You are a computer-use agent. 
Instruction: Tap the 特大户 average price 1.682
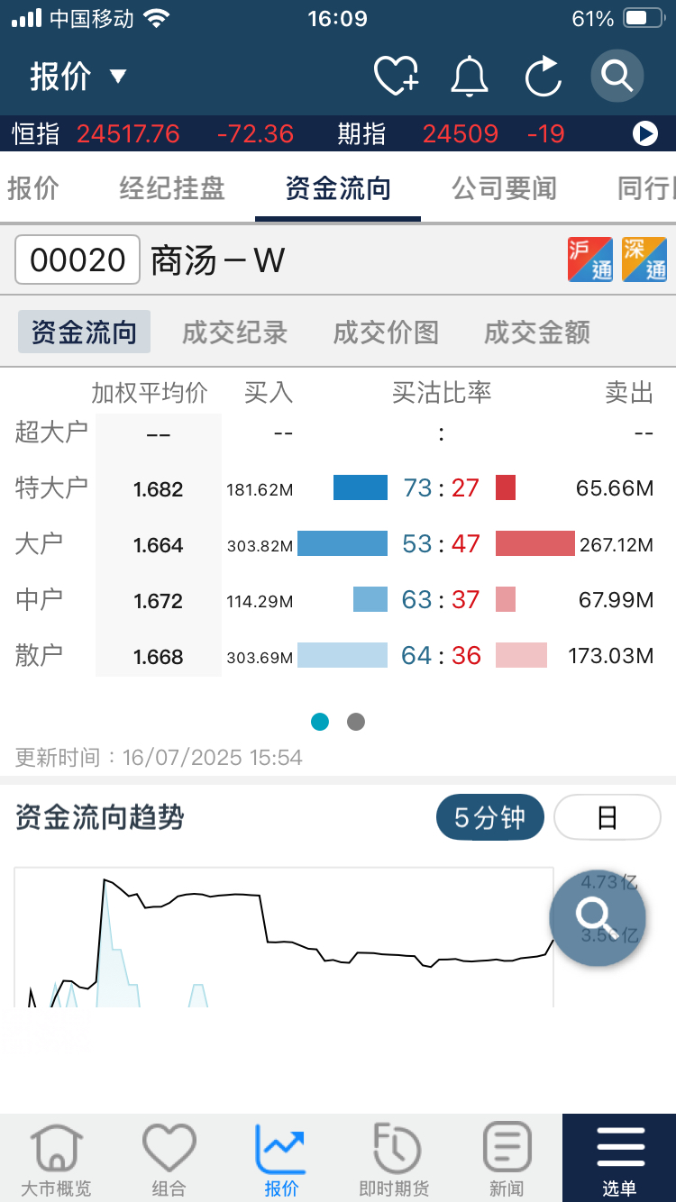click(159, 489)
